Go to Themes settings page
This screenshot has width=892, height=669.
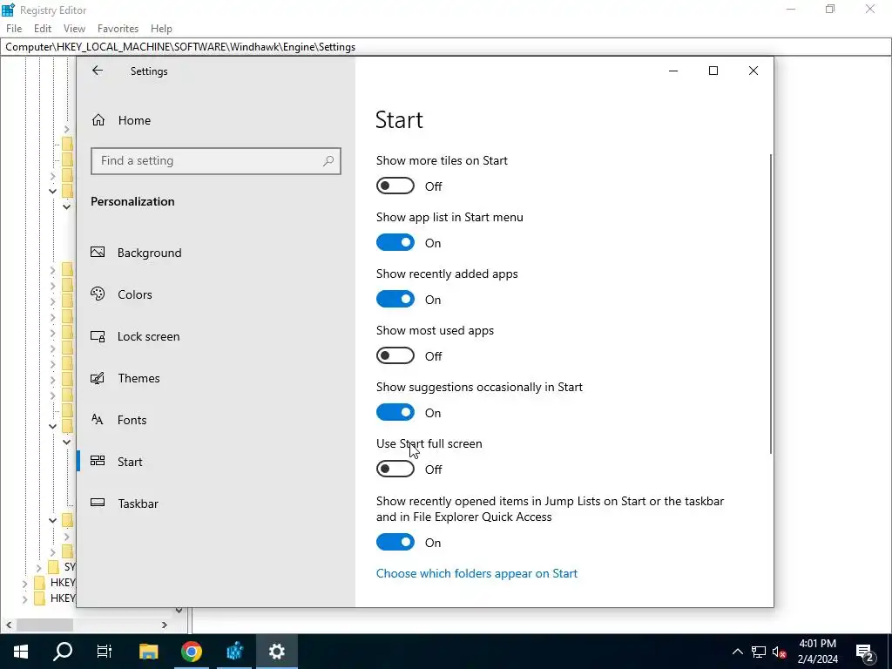139,378
